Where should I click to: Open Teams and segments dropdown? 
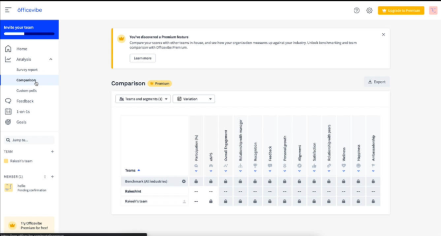pyautogui.click(x=143, y=99)
